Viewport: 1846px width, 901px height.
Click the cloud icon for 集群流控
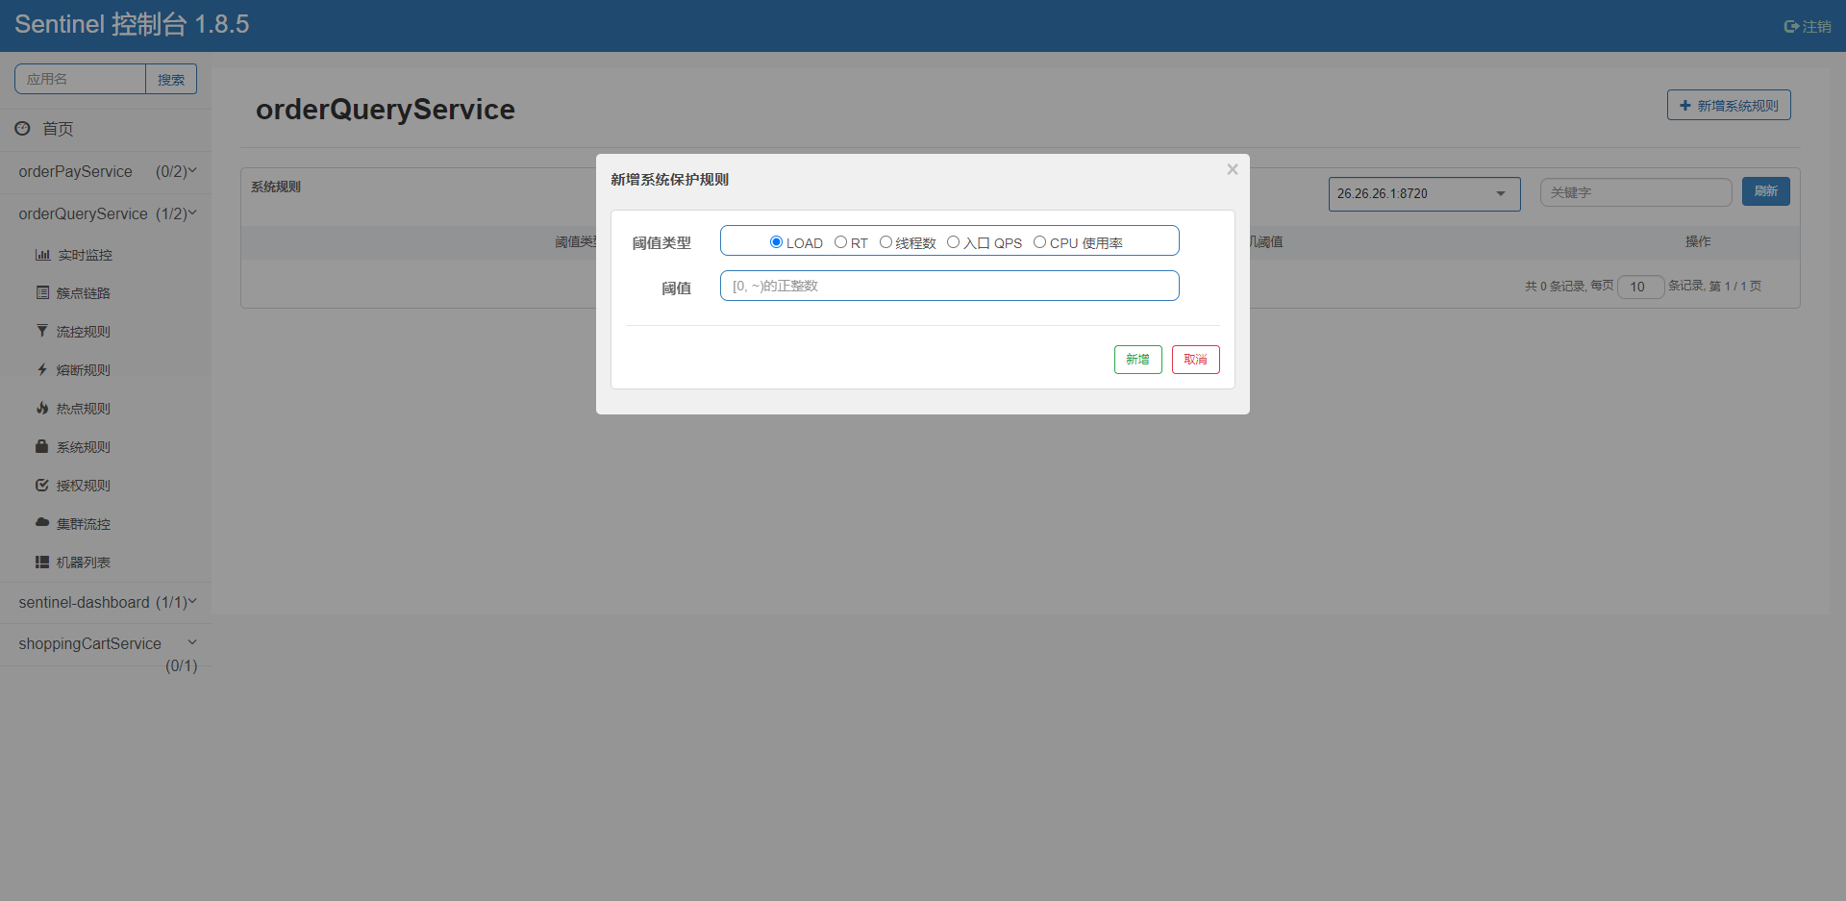[42, 522]
